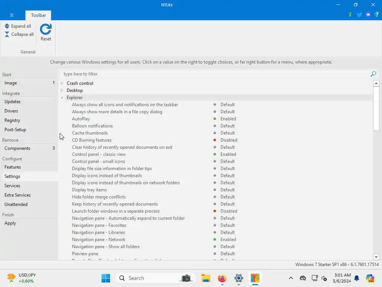Click the filter search magnifier icon
Image resolution: width=382 pixels, height=287 pixels.
[x=373, y=74]
